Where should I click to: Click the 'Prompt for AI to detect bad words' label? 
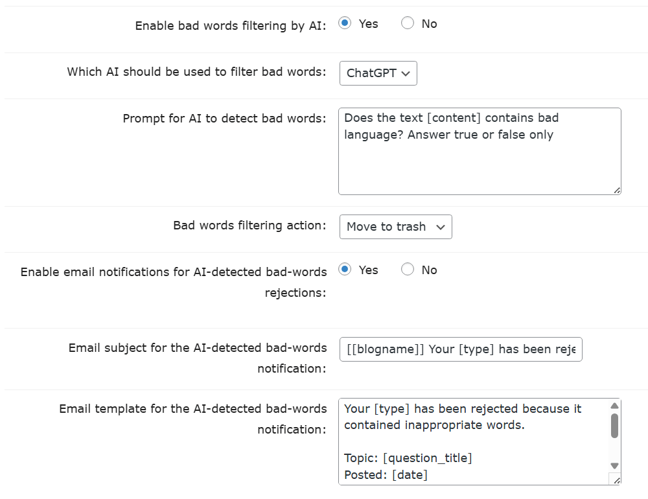[224, 119]
